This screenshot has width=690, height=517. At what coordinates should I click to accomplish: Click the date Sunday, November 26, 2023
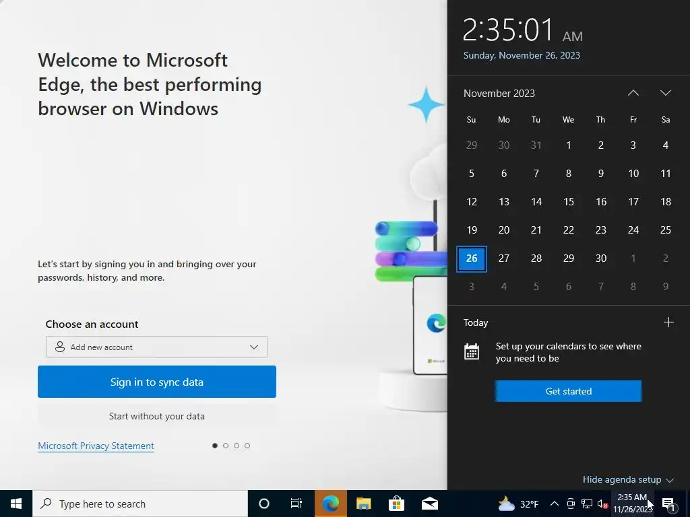522,55
